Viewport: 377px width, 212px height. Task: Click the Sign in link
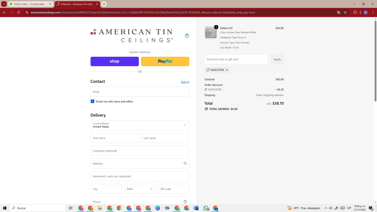(x=185, y=82)
